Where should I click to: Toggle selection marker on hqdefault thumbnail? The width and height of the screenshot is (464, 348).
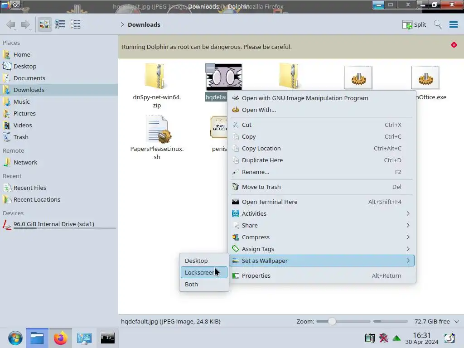click(210, 68)
